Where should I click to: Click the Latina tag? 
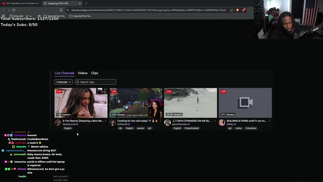click(x=238, y=128)
